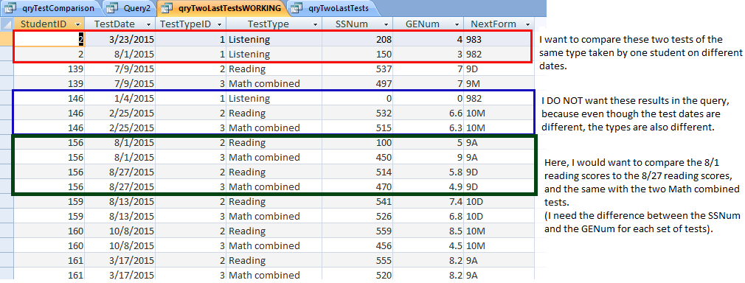Select GENum value 6.6
Image resolution: width=745 pixels, height=283 pixels.
tap(429, 113)
